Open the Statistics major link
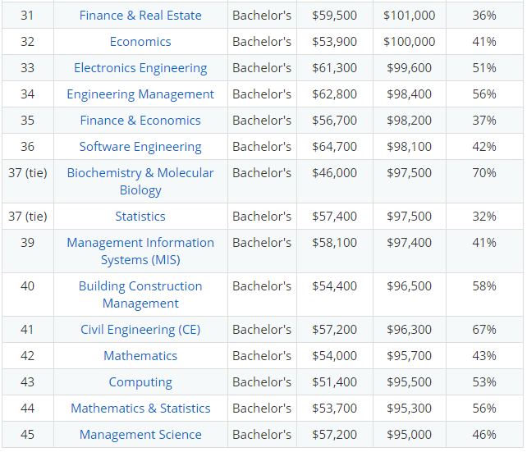 pyautogui.click(x=140, y=217)
